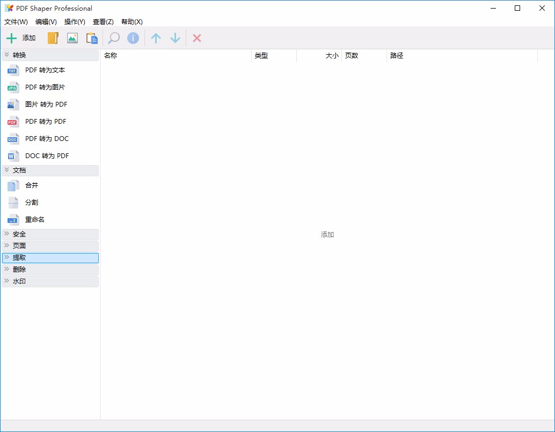Open the 帮助(X) menu

(x=131, y=22)
